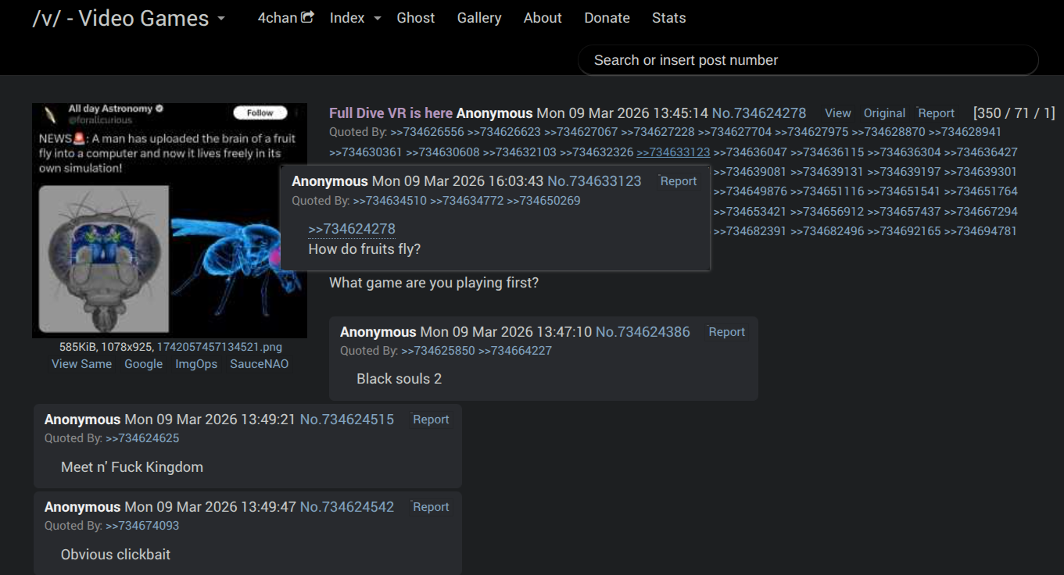Click post number No.734633123 in popup
This screenshot has height=575, width=1064.
point(594,181)
